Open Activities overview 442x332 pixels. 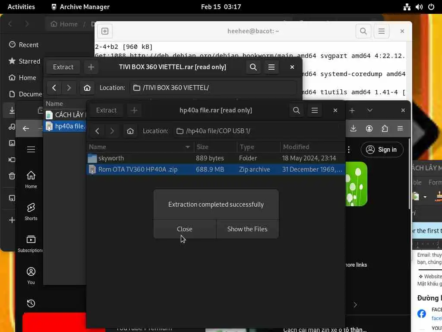pyautogui.click(x=21, y=7)
